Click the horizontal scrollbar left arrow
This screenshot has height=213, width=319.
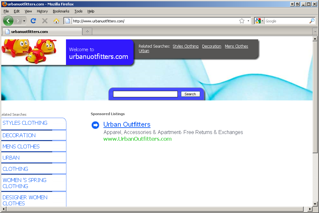point(4,209)
